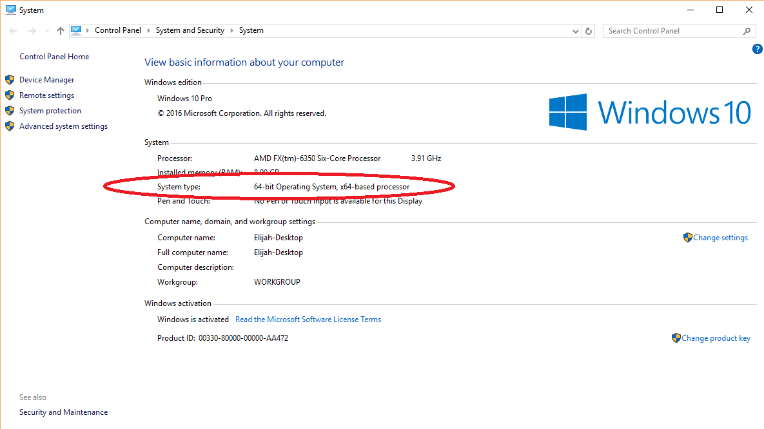The image size is (764, 429).
Task: Open Security and Maintenance link
Action: tap(63, 412)
